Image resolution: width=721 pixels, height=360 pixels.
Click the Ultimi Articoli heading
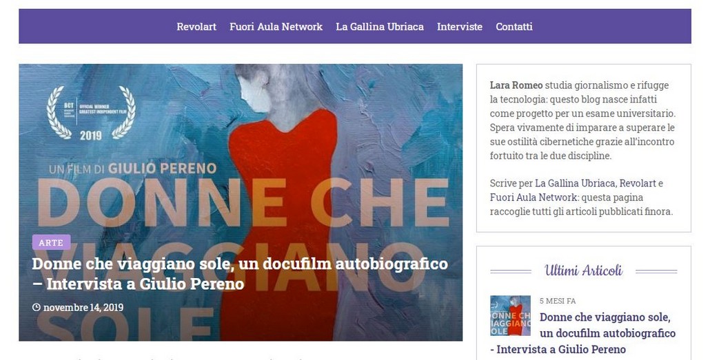pos(584,271)
